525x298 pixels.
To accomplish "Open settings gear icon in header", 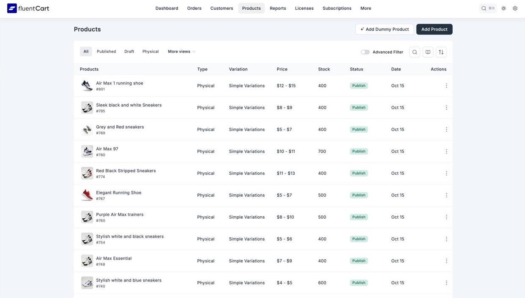I will (515, 8).
